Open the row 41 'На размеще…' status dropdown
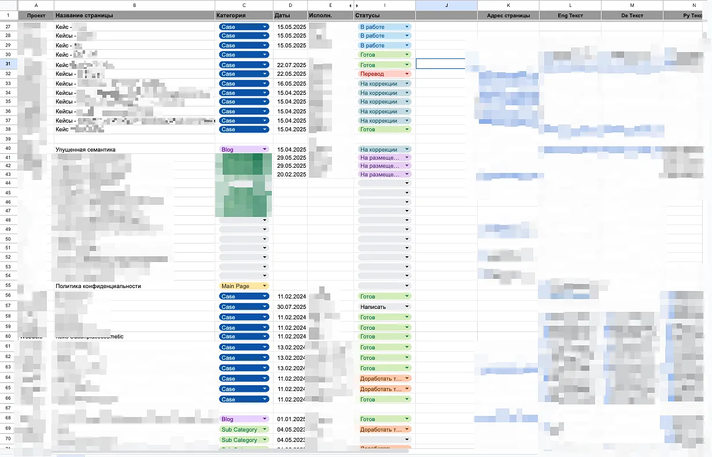Viewport: 712px width, 457px height. pos(407,158)
